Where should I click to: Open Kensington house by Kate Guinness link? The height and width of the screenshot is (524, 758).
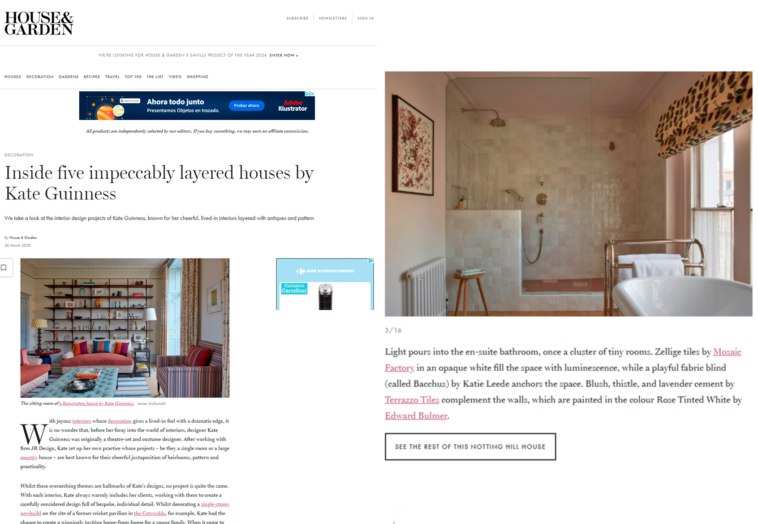click(97, 403)
